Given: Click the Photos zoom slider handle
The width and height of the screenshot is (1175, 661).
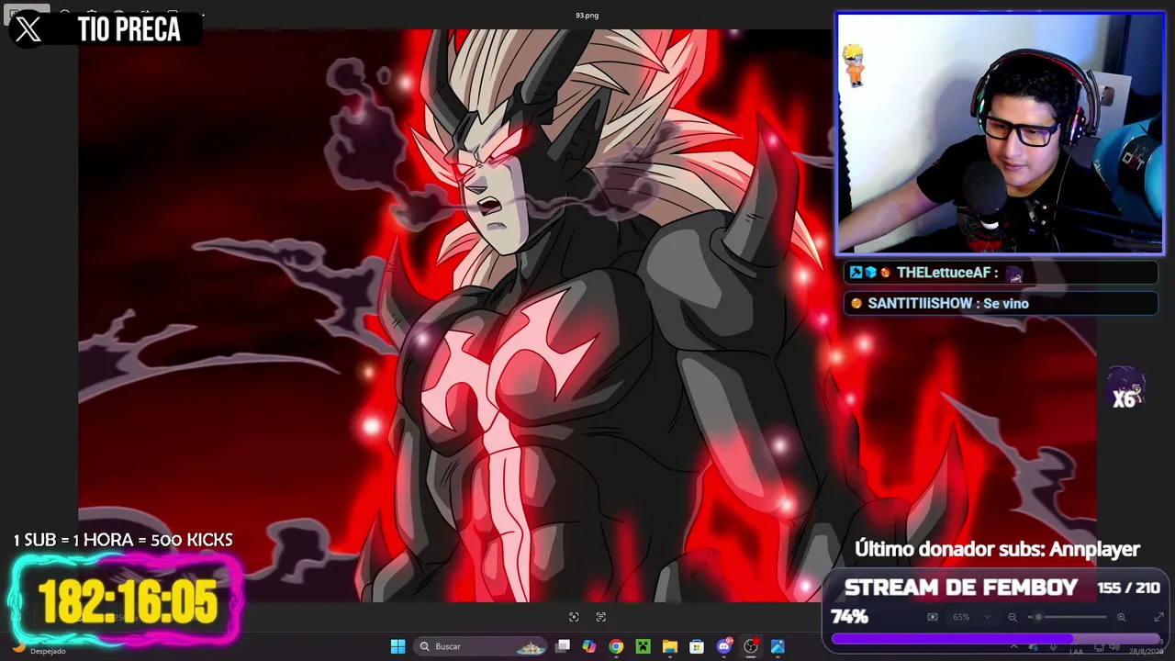Looking at the screenshot, I should (x=1038, y=617).
